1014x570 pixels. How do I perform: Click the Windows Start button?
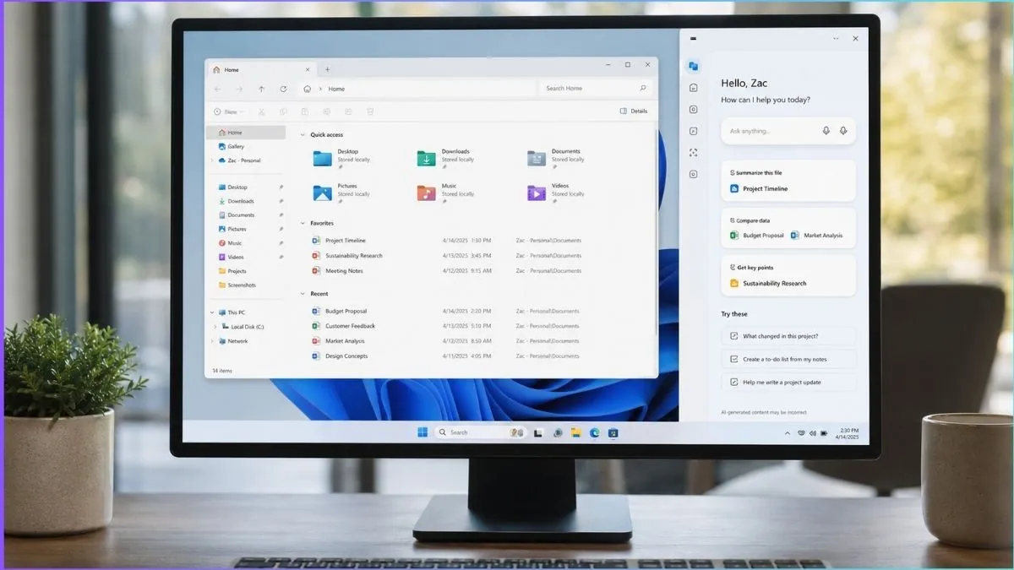[422, 432]
